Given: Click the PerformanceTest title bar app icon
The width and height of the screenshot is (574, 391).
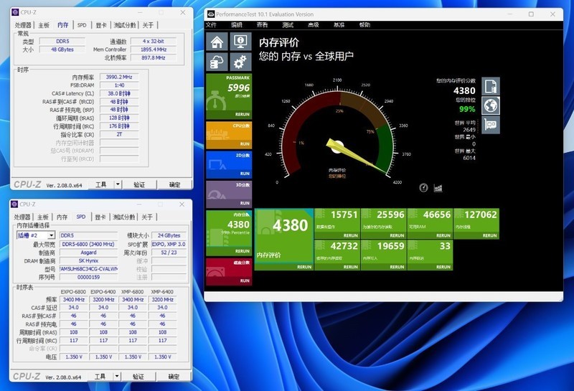Looking at the screenshot, I should point(211,14).
